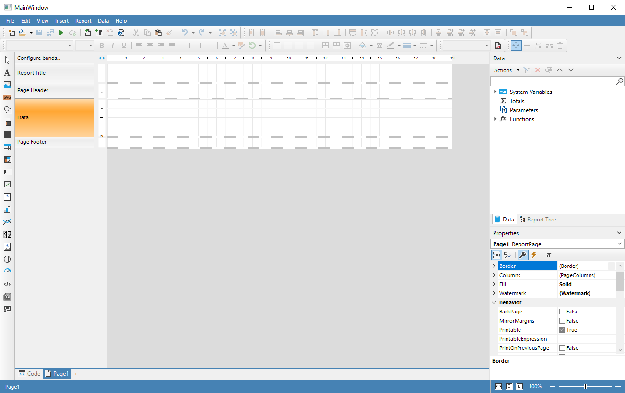Select the Text object tool (A icon)
The width and height of the screenshot is (625, 393).
click(7, 73)
